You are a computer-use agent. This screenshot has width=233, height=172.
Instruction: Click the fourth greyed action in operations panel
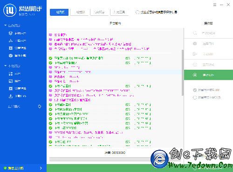click(208, 65)
